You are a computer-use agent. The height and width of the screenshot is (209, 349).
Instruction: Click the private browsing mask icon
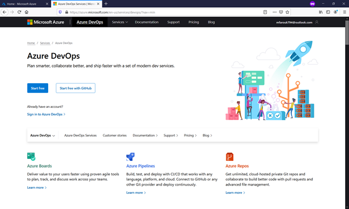click(313, 4)
